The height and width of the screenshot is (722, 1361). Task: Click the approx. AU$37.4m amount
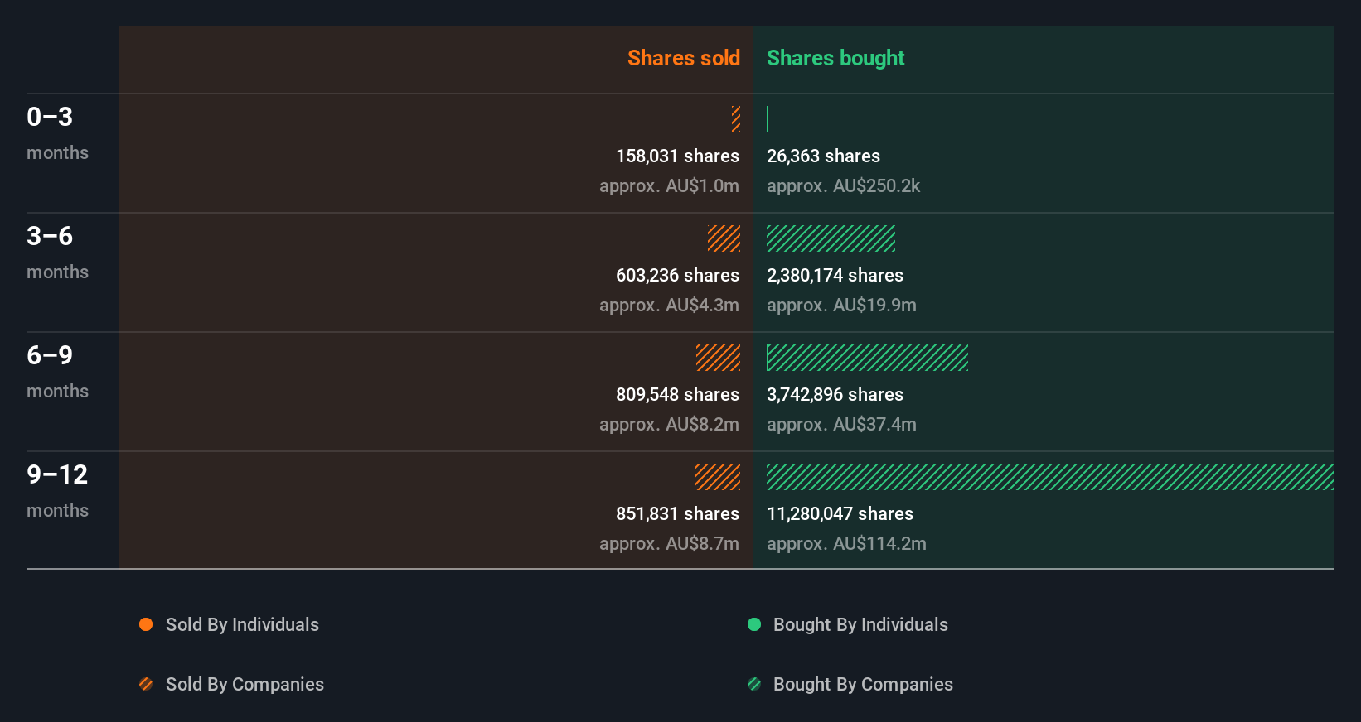click(x=841, y=425)
